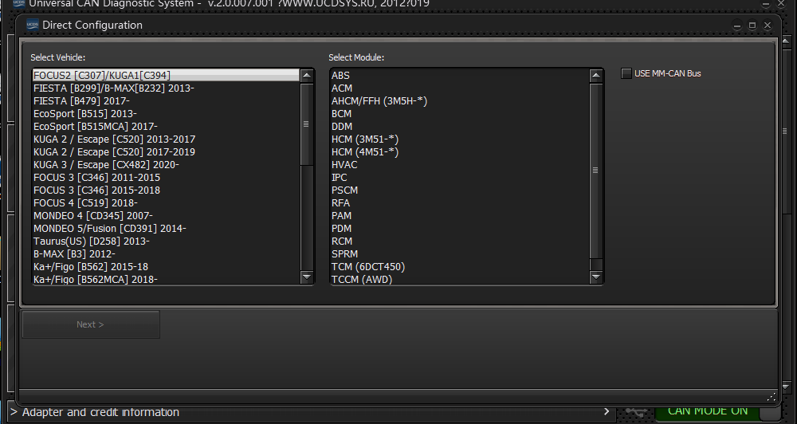Screen dimensions: 797x424
Task: Select FOCUS 3 [C346] 2011-2015
Action: click(x=167, y=178)
